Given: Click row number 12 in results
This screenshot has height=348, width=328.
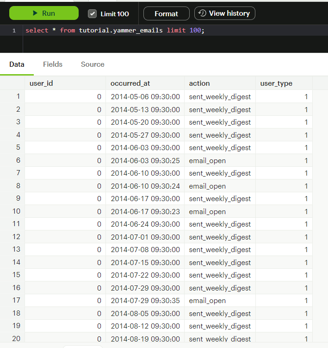Looking at the screenshot, I should tap(16, 237).
